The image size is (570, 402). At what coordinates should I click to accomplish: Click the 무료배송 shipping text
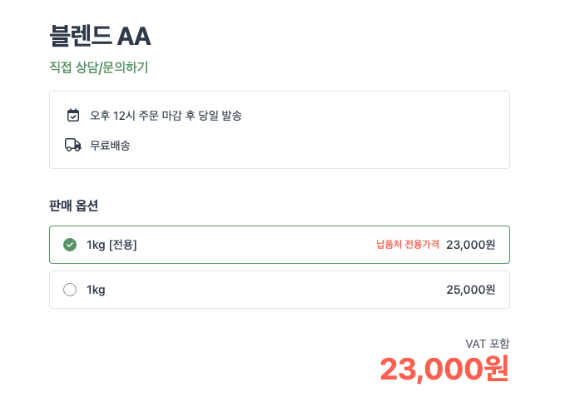coord(110,146)
